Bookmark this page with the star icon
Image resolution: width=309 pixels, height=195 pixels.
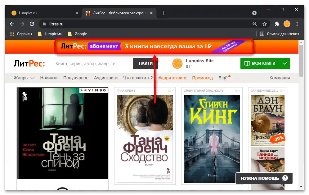coord(264,24)
